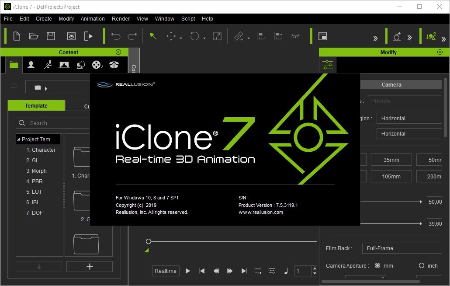
Task: Choose the Move object tool
Action: [171, 36]
